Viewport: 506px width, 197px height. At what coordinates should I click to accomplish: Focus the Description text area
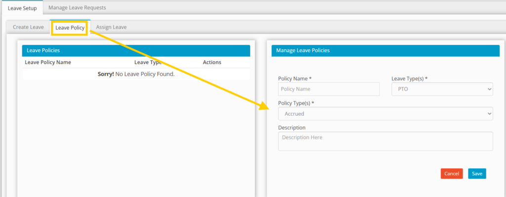pyautogui.click(x=385, y=141)
